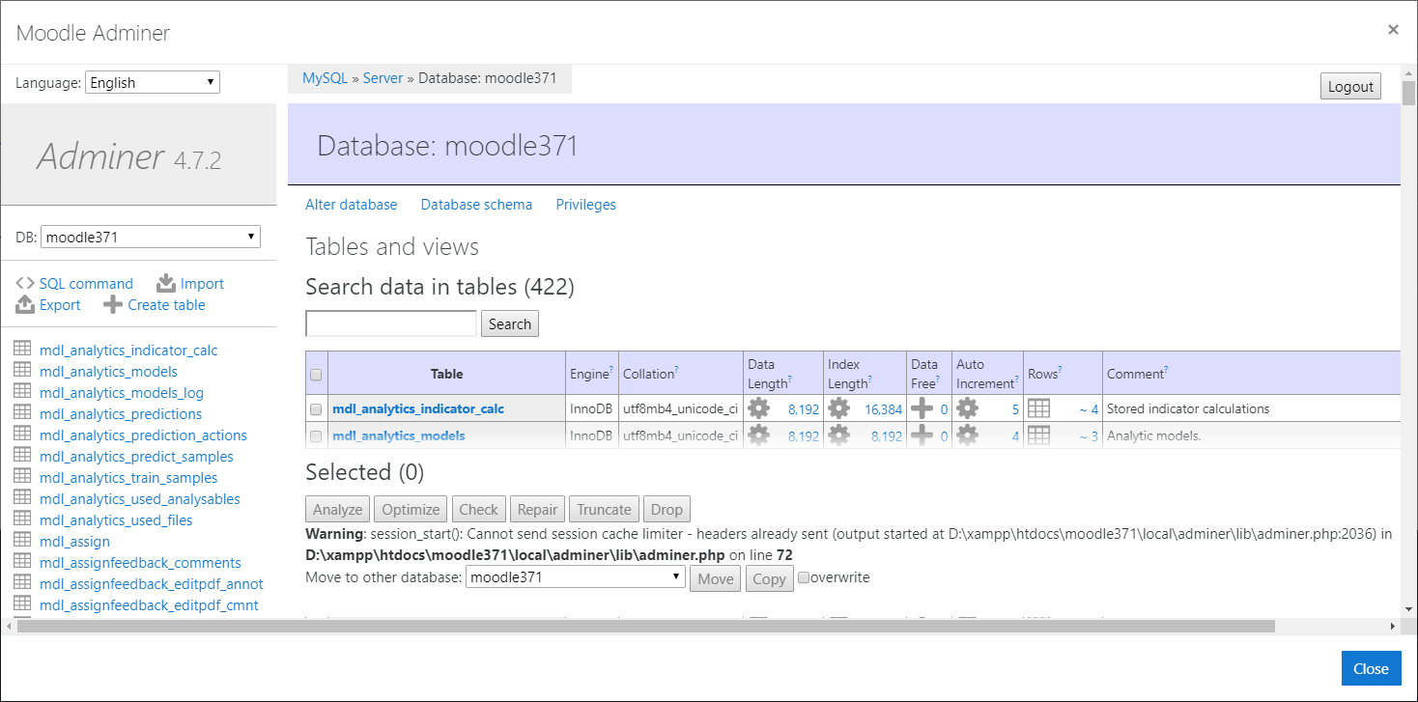Check the mdl_analytics_models row checkbox

[315, 436]
